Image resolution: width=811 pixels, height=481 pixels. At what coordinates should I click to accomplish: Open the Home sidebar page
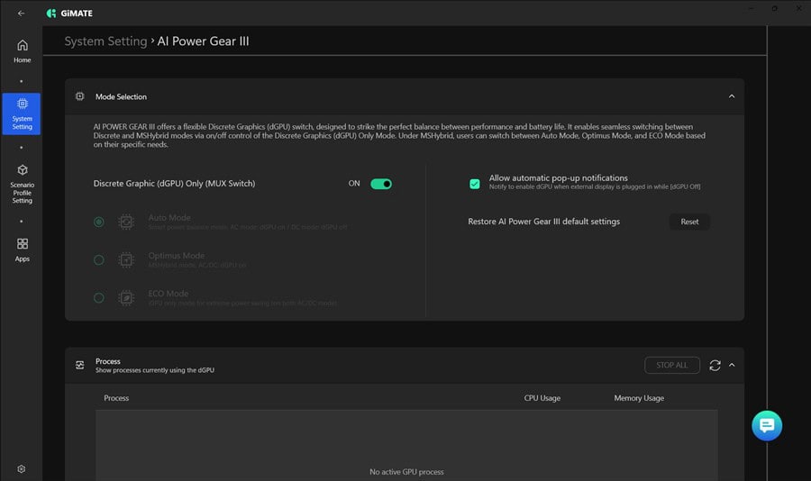click(22, 51)
